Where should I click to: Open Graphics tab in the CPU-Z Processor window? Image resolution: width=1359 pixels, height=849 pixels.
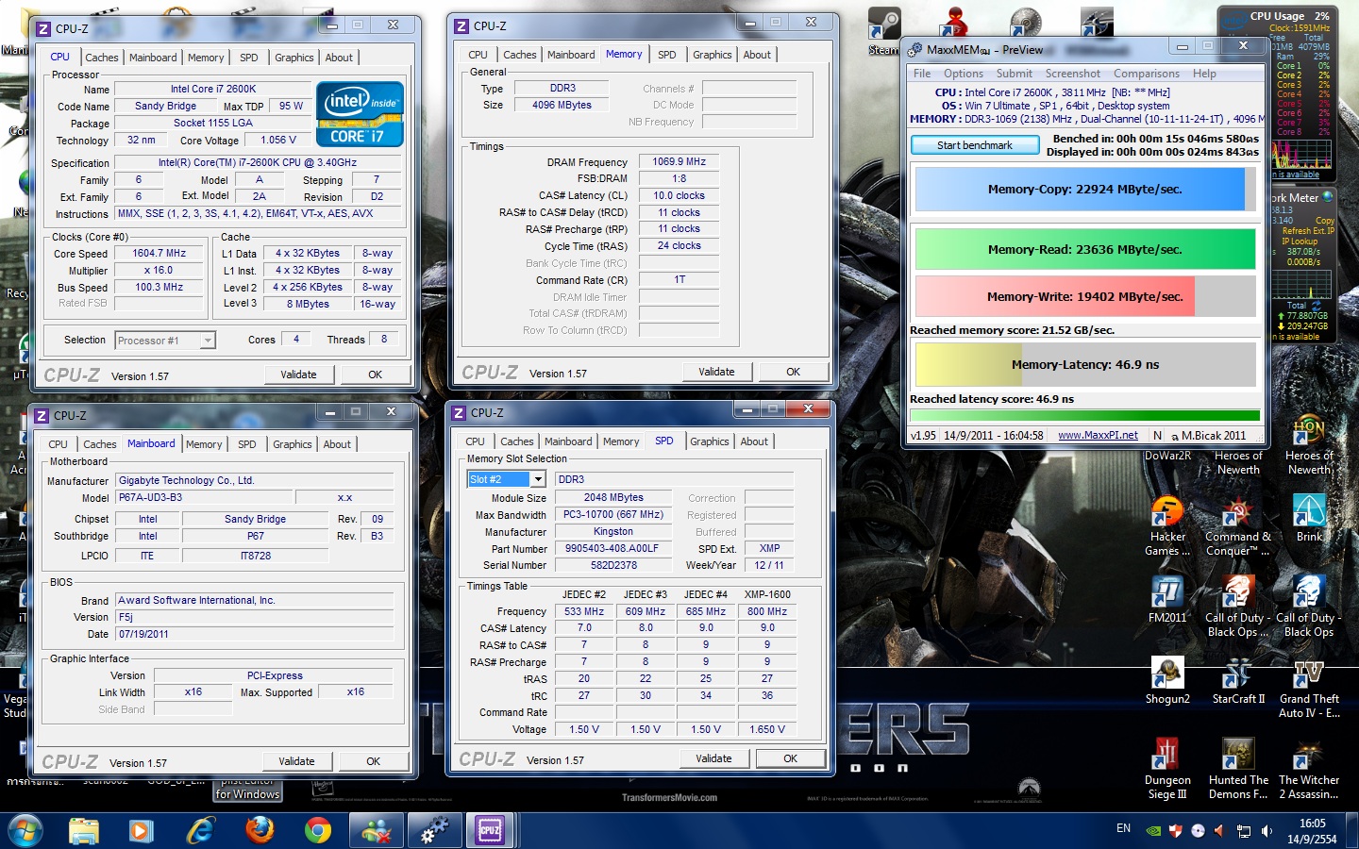(x=294, y=58)
